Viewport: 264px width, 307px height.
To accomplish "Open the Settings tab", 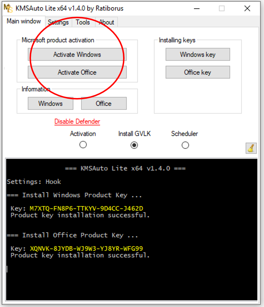I will pos(58,22).
